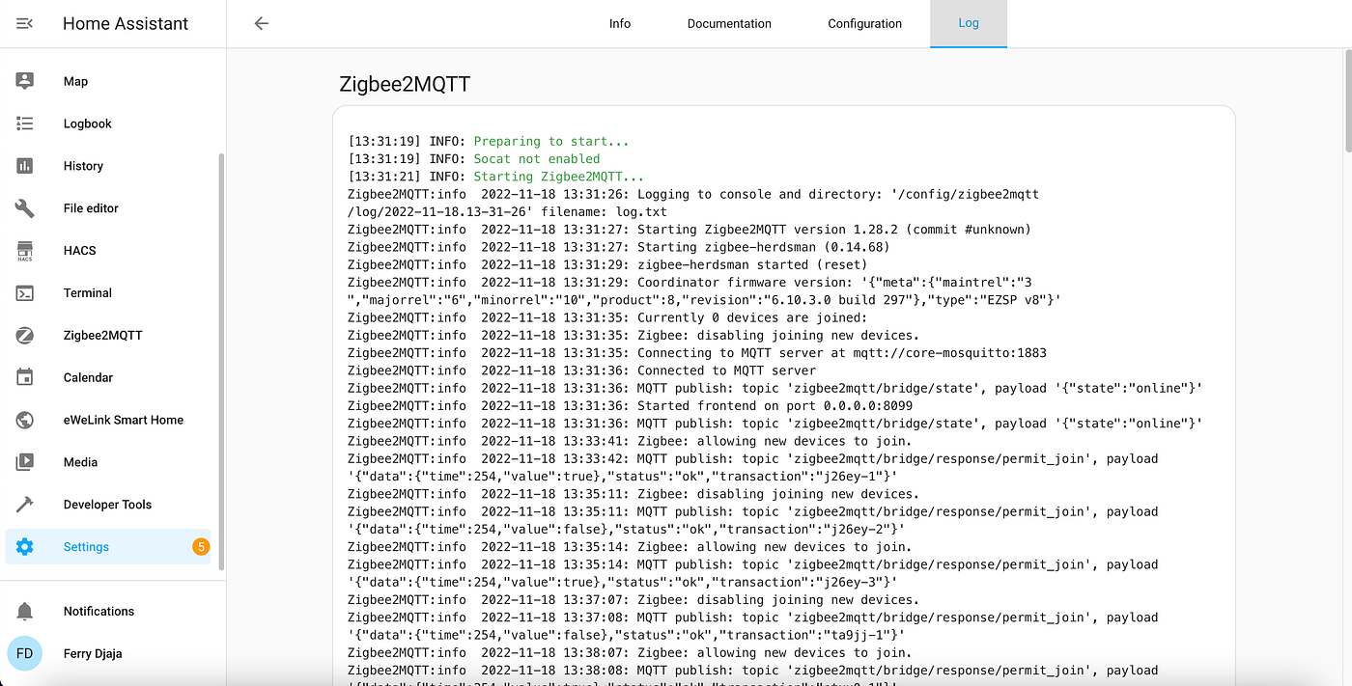Click the 'Coordinator firmware version' log line

[x=704, y=291]
